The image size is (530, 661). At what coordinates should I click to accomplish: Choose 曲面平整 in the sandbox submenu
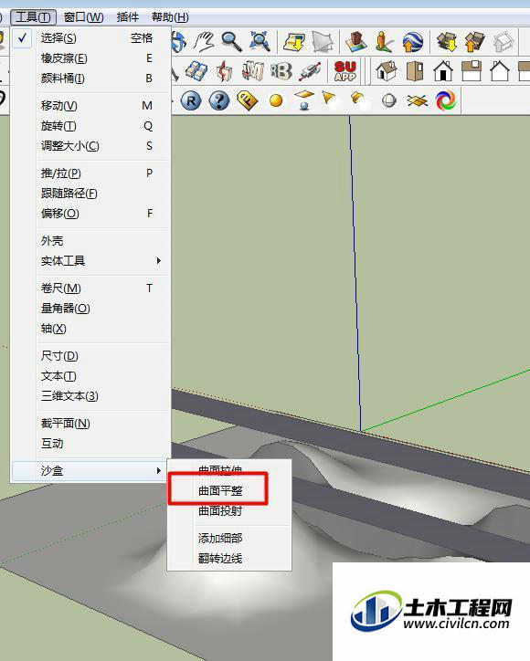[230, 490]
